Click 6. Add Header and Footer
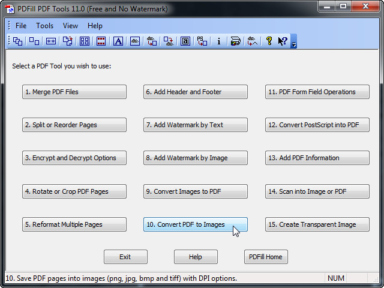Image resolution: width=384 pixels, height=288 pixels. pyautogui.click(x=196, y=92)
